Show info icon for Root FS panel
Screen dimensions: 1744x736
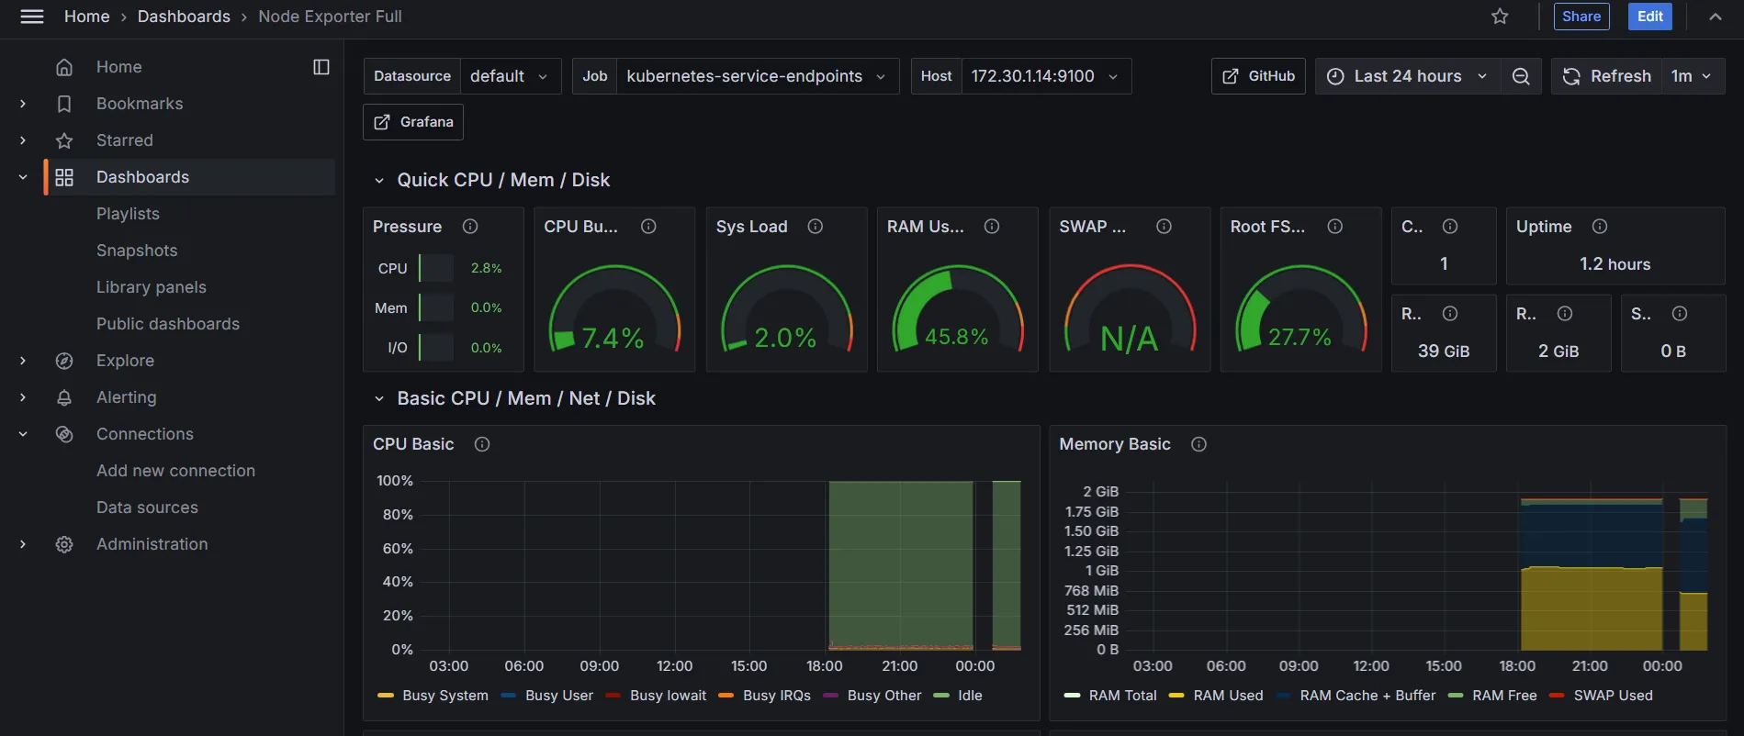[x=1335, y=227]
